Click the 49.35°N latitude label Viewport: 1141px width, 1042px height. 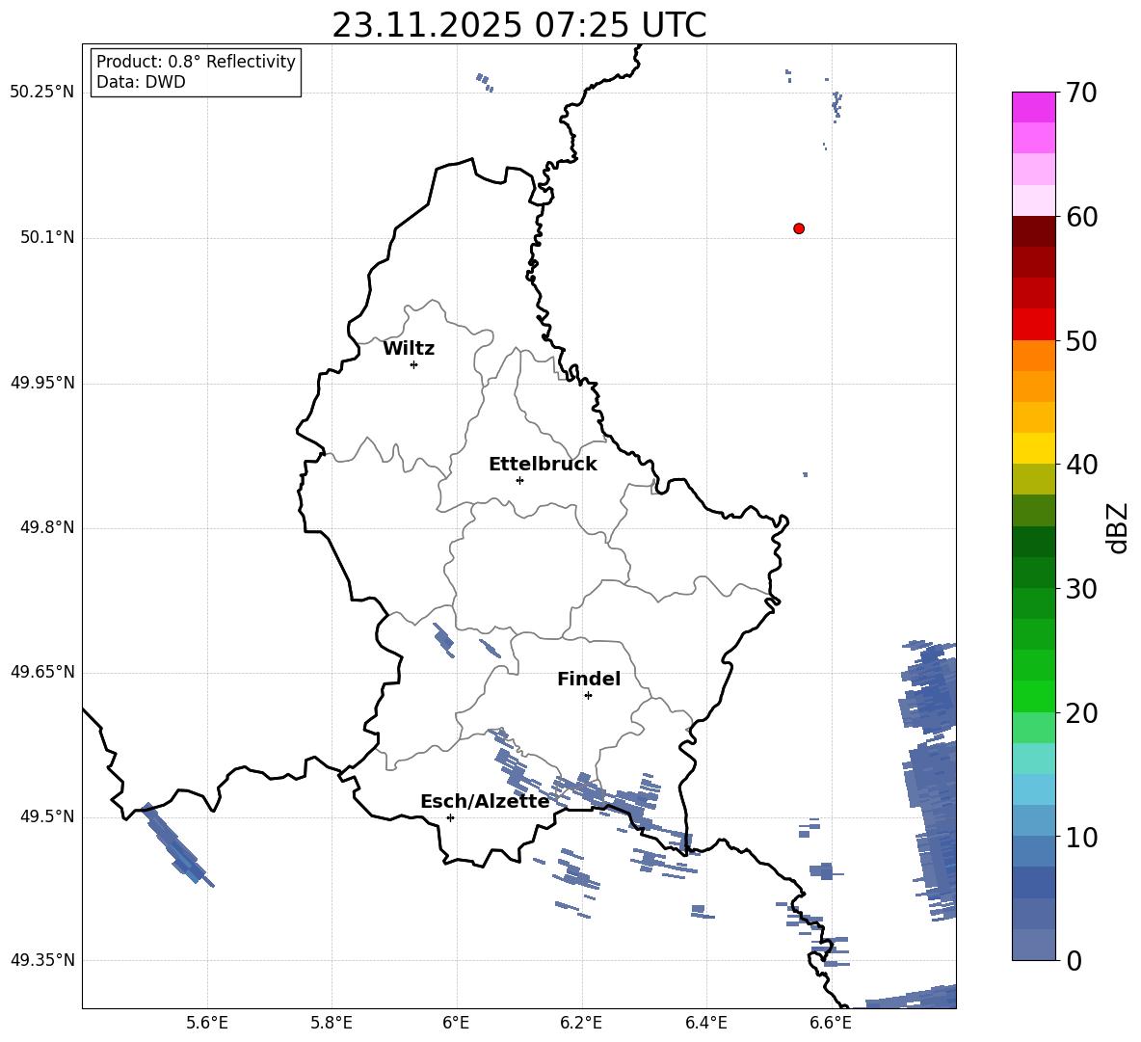point(42,960)
